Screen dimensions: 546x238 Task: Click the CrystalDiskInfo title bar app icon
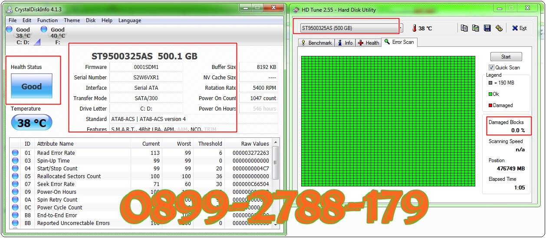pyautogui.click(x=10, y=9)
